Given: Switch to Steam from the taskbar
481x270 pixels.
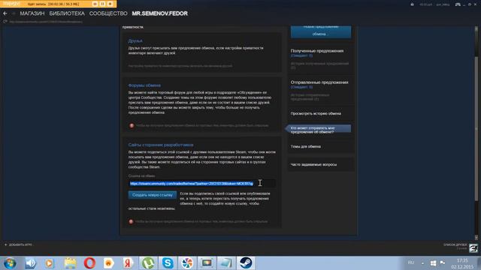Looking at the screenshot, I should click(246, 263).
